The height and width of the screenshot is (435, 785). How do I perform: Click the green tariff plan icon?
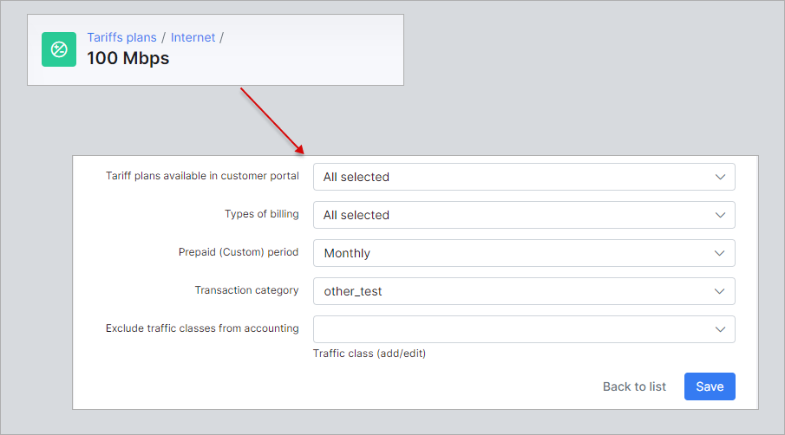click(x=59, y=49)
